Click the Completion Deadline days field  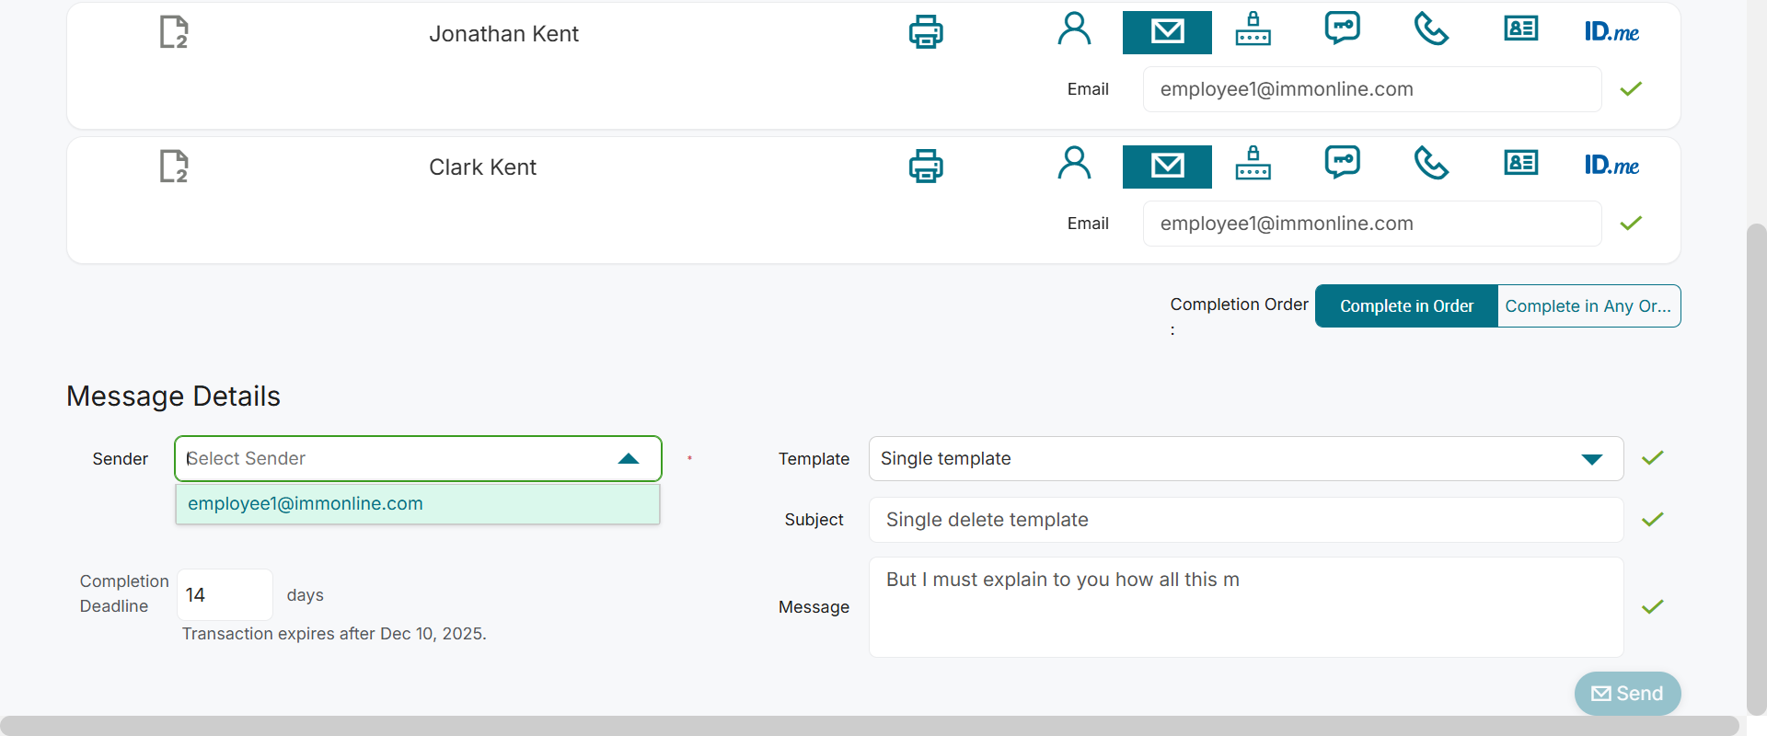tap(224, 595)
